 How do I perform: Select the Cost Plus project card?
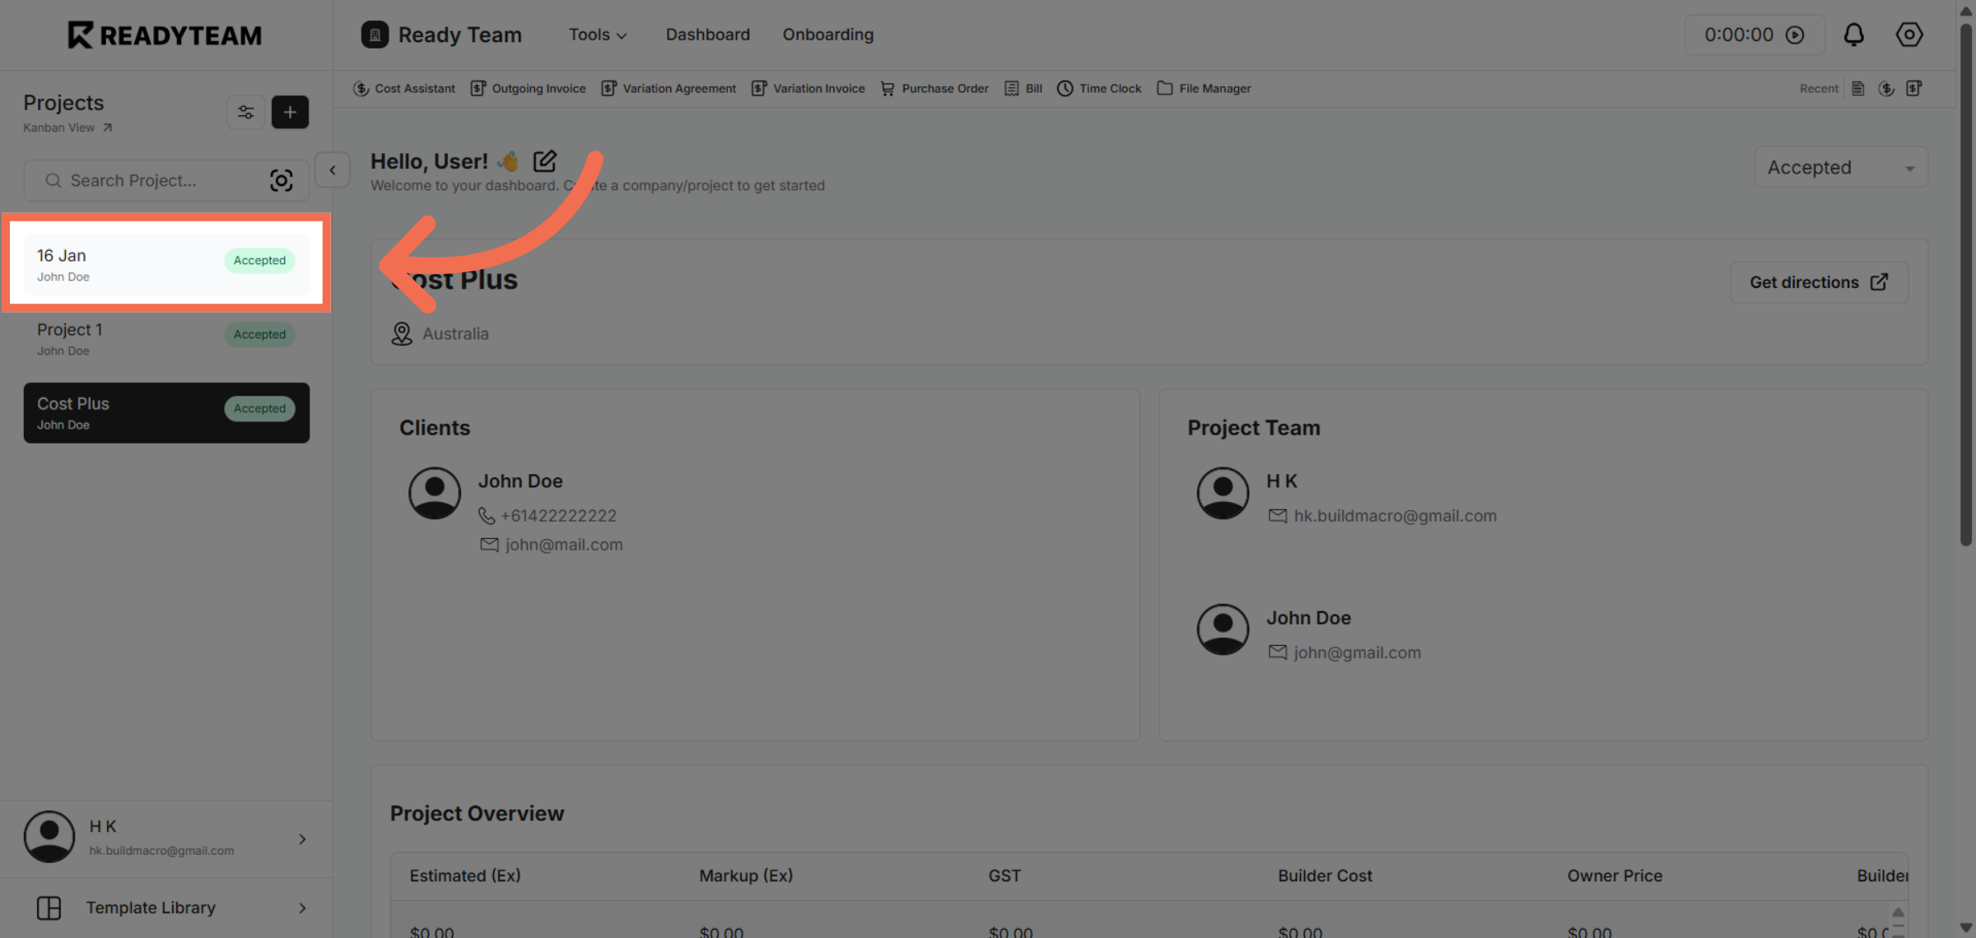tap(166, 412)
